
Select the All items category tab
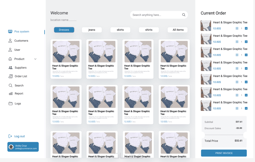pyautogui.click(x=178, y=30)
